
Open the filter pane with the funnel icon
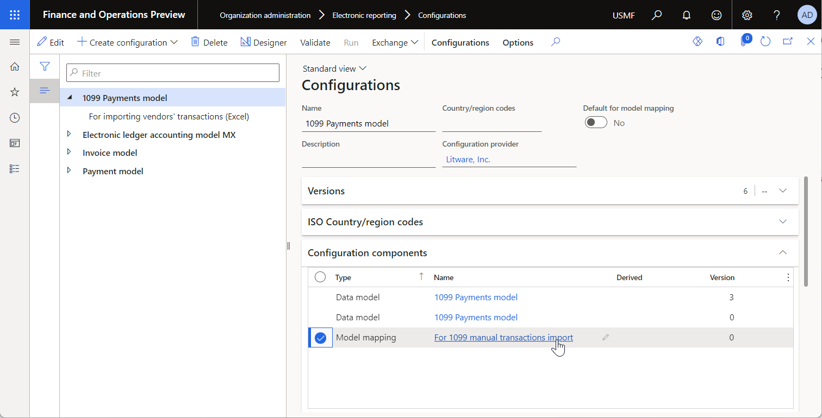click(x=44, y=66)
